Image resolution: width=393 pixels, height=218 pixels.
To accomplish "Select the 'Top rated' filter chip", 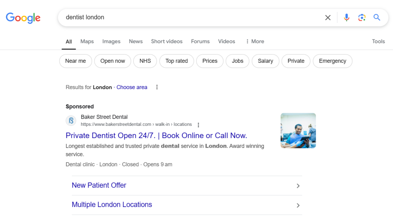I will point(177,61).
